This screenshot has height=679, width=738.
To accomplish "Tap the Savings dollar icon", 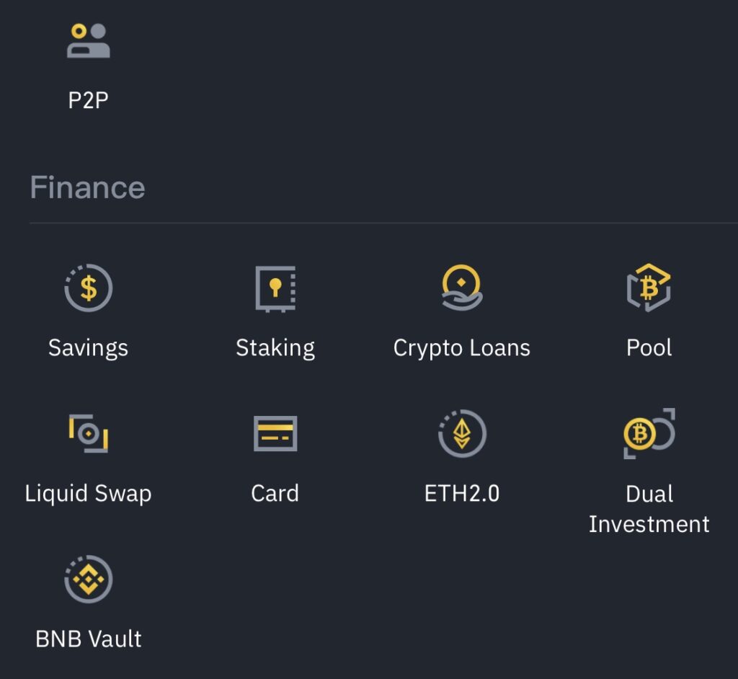I will point(89,288).
